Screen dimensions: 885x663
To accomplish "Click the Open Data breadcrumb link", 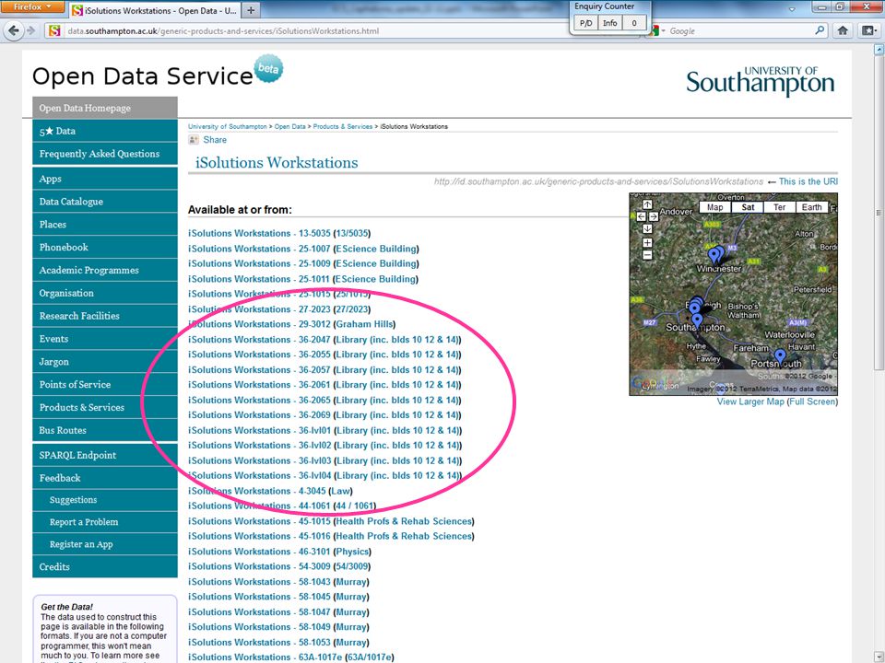I will pyautogui.click(x=290, y=126).
